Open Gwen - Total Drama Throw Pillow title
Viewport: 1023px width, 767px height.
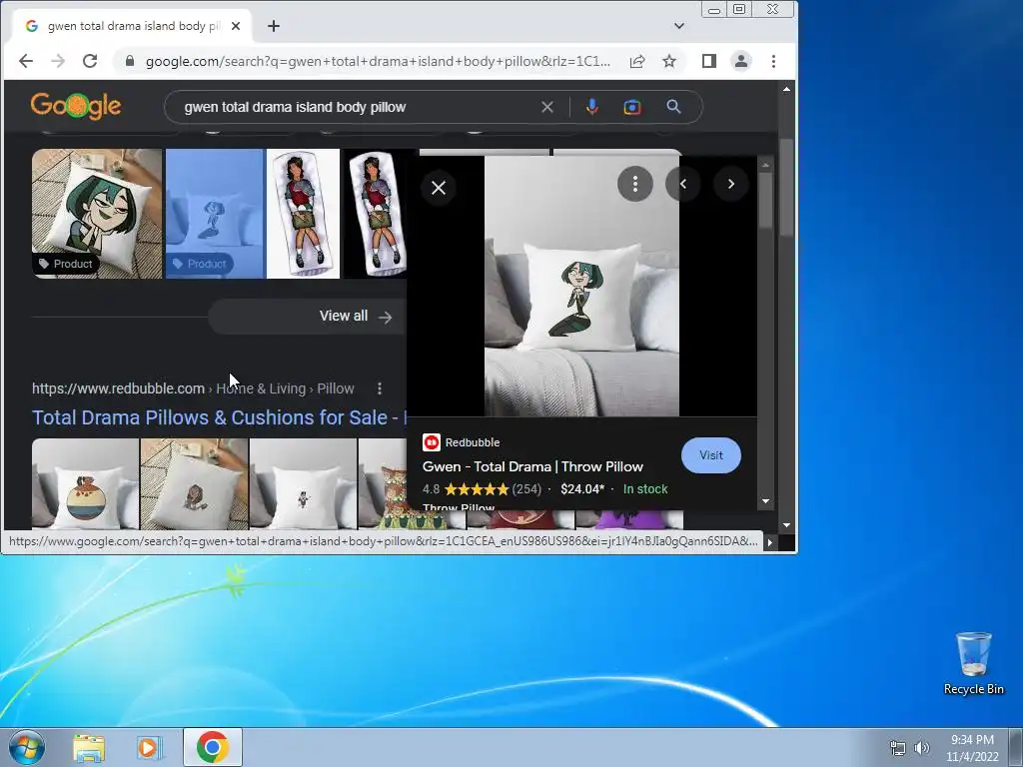point(532,466)
